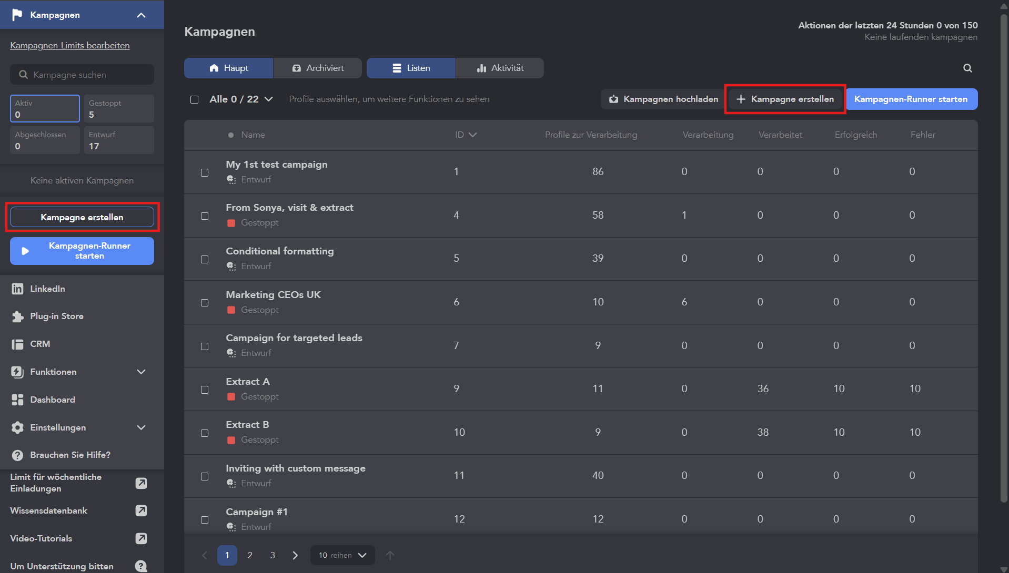Switch to the Aktivität view tab
Image resolution: width=1009 pixels, height=573 pixels.
500,68
